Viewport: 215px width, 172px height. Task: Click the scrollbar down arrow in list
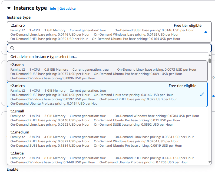pos(210,162)
